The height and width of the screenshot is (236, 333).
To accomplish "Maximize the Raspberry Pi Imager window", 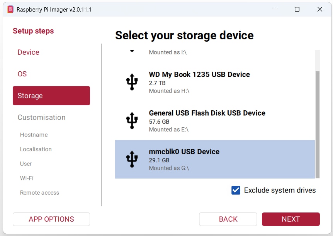I will 297,9.
